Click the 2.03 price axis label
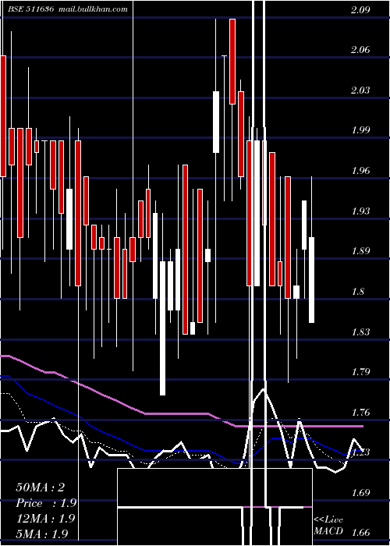The width and height of the screenshot is (390, 546). (360, 90)
